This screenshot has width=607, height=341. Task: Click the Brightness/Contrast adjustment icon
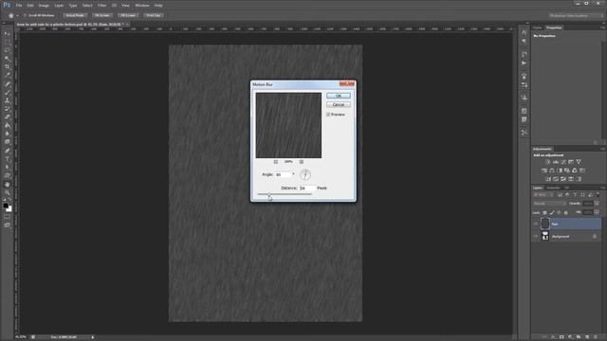[x=548, y=162]
